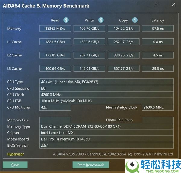Screen dimensions: 181x173
Task: Click the Motherboard label
Action: [18, 139]
